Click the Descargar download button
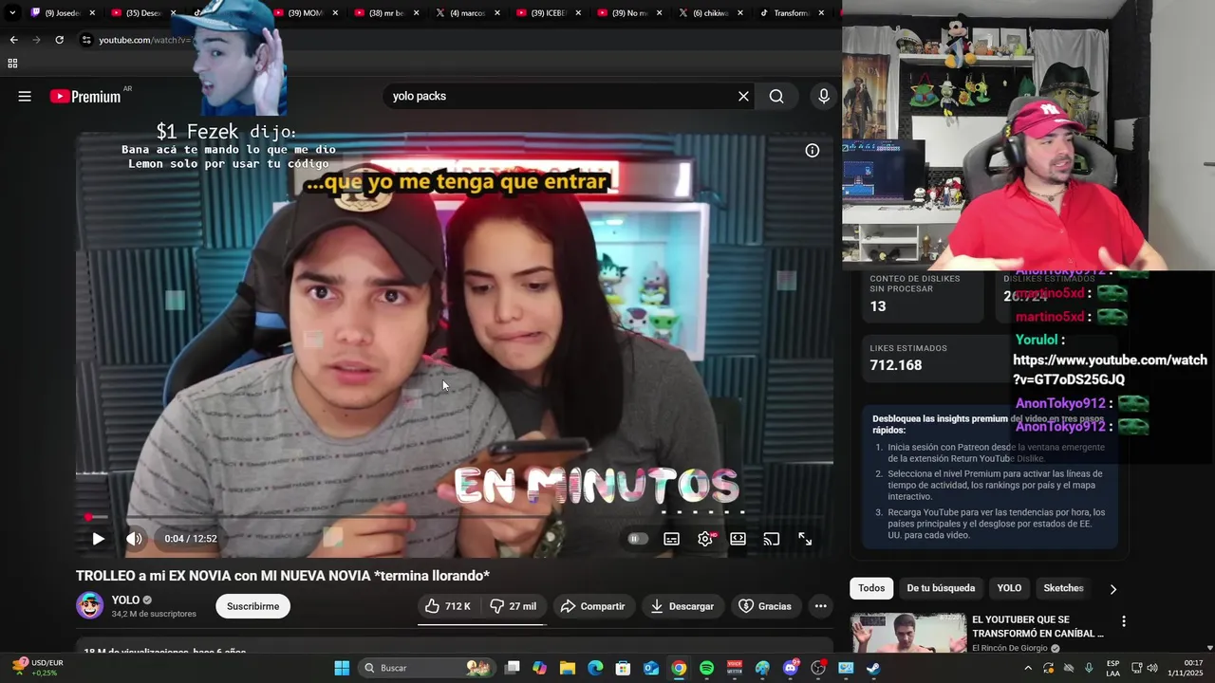 (682, 606)
